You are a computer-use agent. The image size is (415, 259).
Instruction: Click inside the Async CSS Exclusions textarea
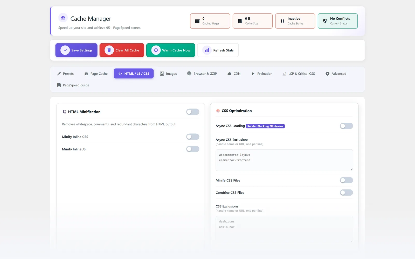click(284, 160)
